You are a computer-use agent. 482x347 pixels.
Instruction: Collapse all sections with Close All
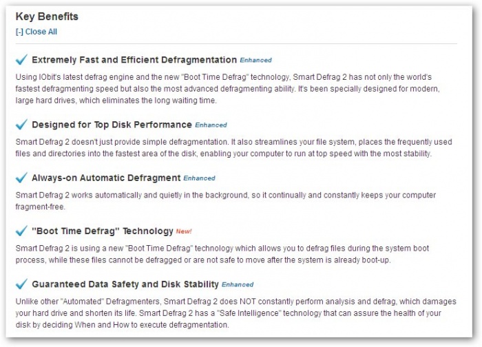[x=36, y=32]
